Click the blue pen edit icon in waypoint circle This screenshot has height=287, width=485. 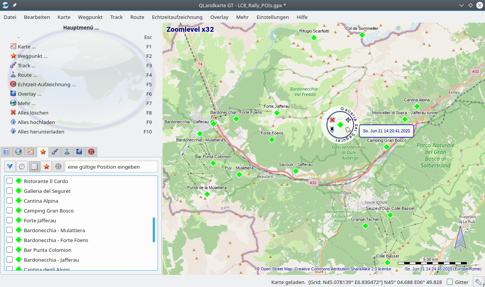tap(332, 129)
